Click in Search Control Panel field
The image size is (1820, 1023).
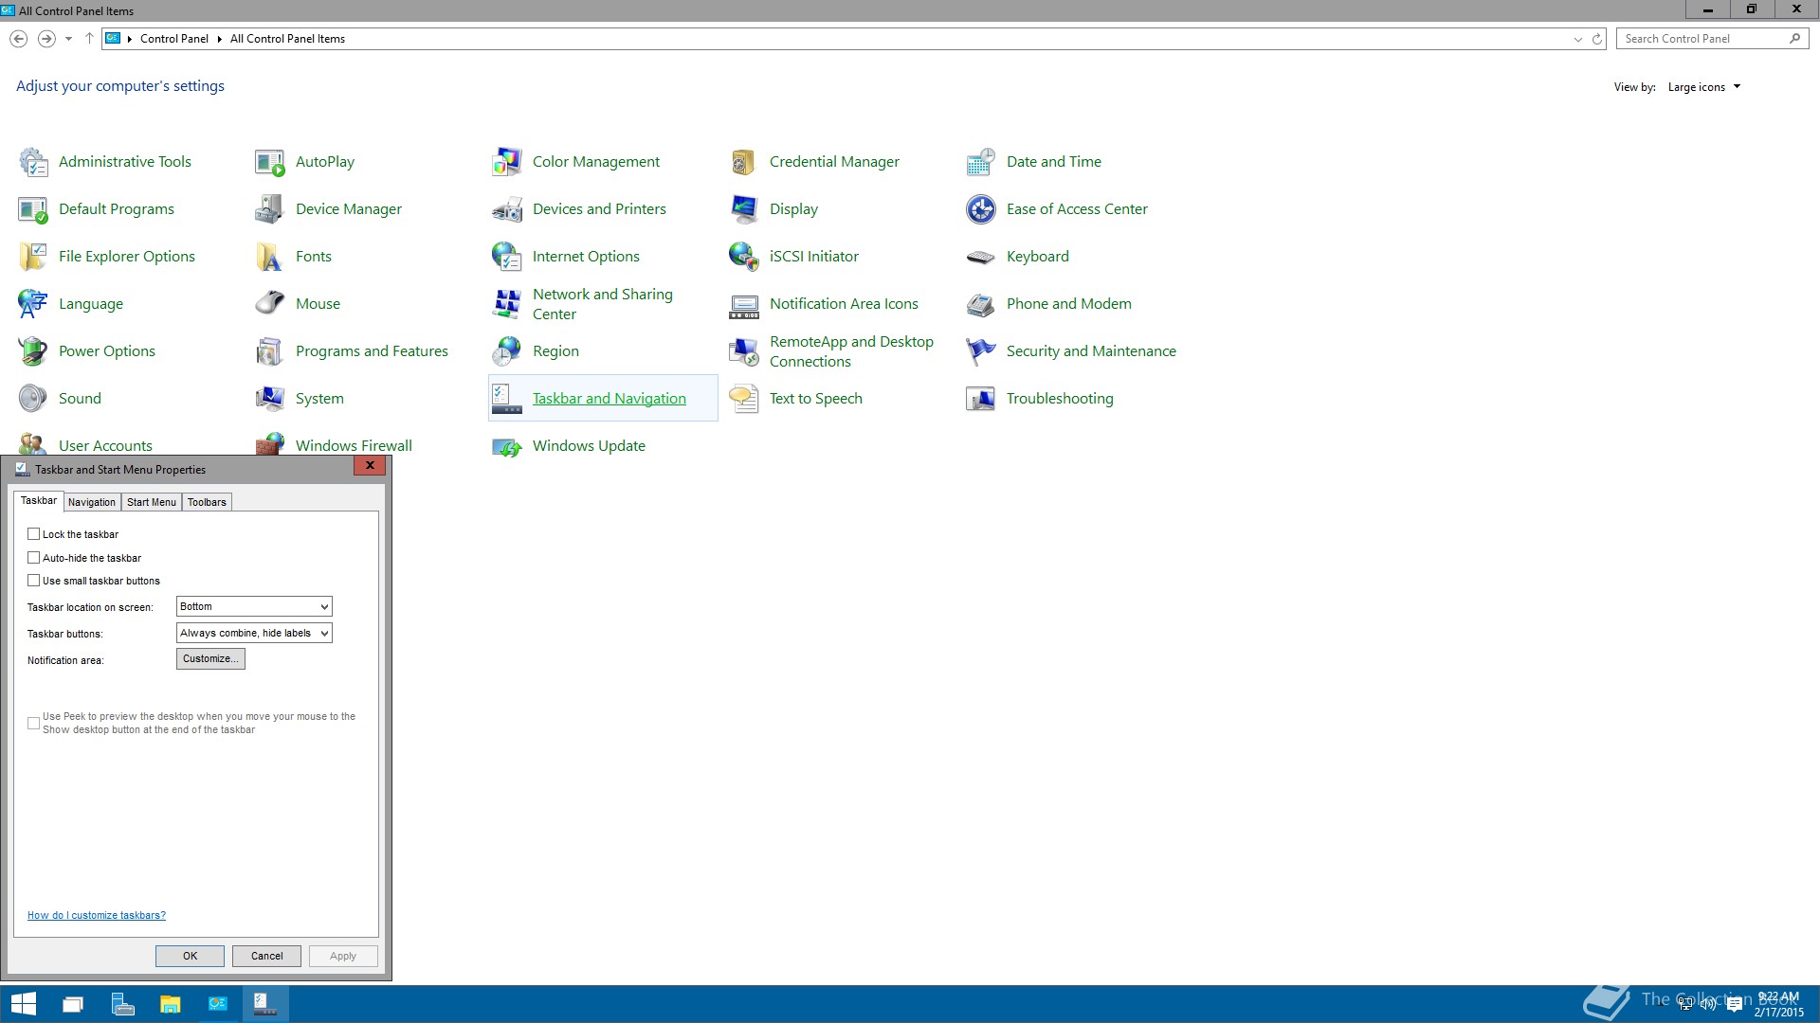pyautogui.click(x=1712, y=39)
